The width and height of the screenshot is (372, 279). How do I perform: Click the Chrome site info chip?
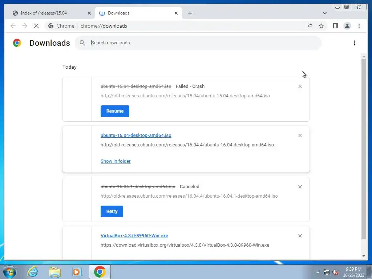tap(61, 26)
